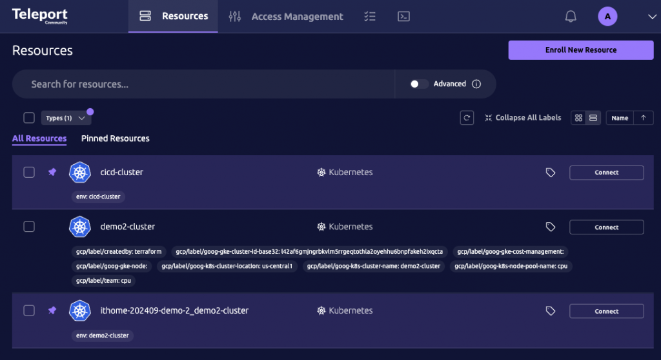Click the Advanced search info icon

click(x=476, y=84)
